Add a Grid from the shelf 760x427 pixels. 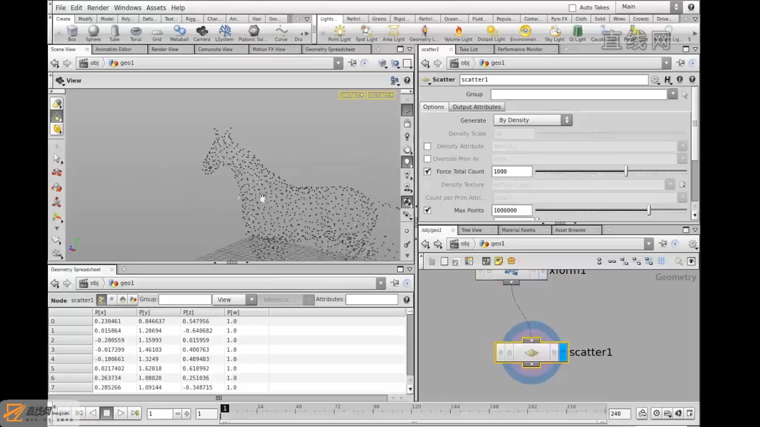[157, 33]
